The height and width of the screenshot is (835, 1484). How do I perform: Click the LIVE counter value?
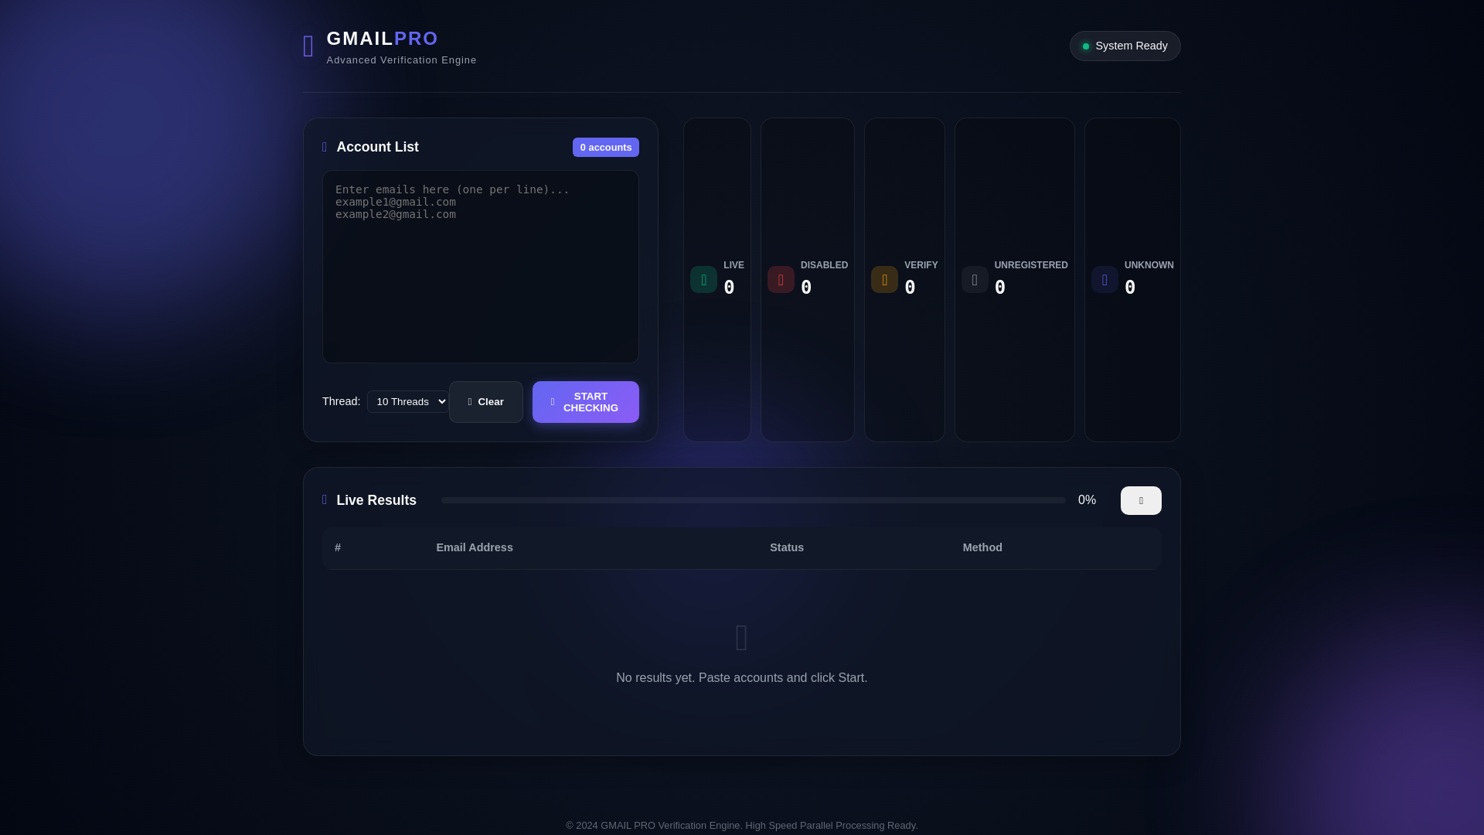(x=729, y=288)
